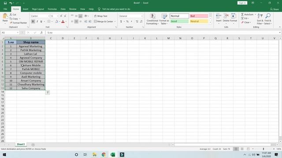Switch to Data tab

(63, 9)
